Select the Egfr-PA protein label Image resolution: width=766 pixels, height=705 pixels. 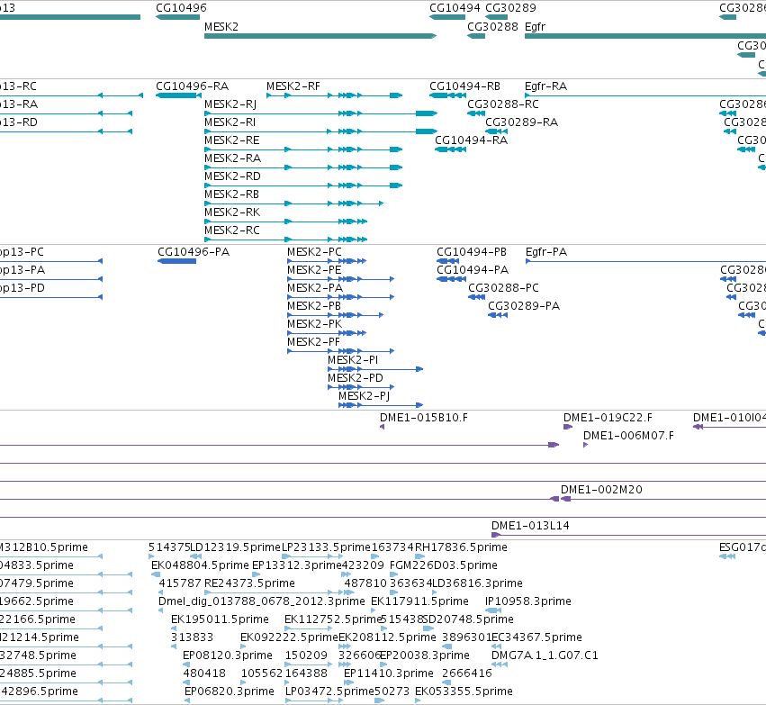546,252
